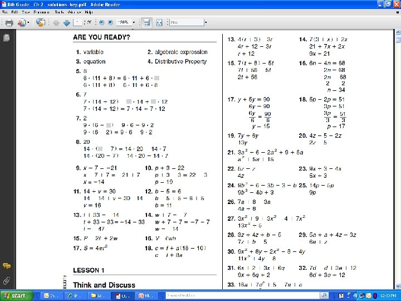Zoom out with the minus circle button

click(x=101, y=22)
